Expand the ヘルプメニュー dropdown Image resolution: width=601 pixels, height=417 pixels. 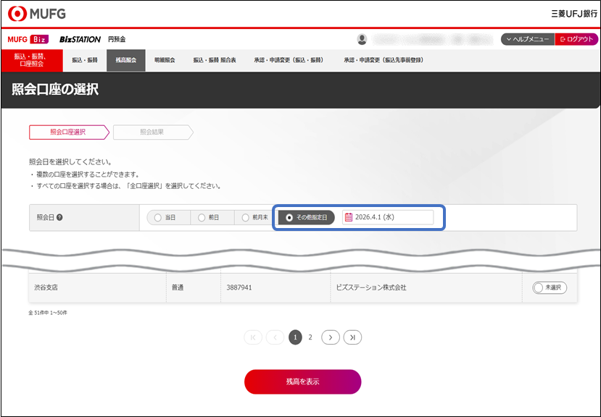527,39
